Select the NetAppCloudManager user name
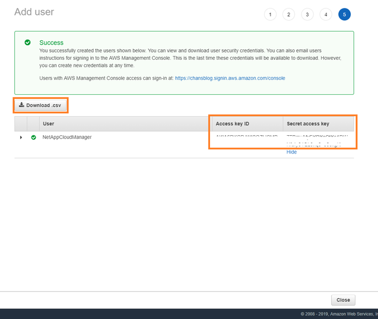 pos(67,137)
